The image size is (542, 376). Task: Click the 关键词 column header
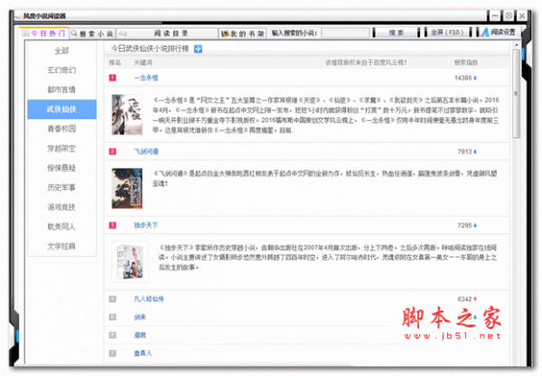(143, 62)
